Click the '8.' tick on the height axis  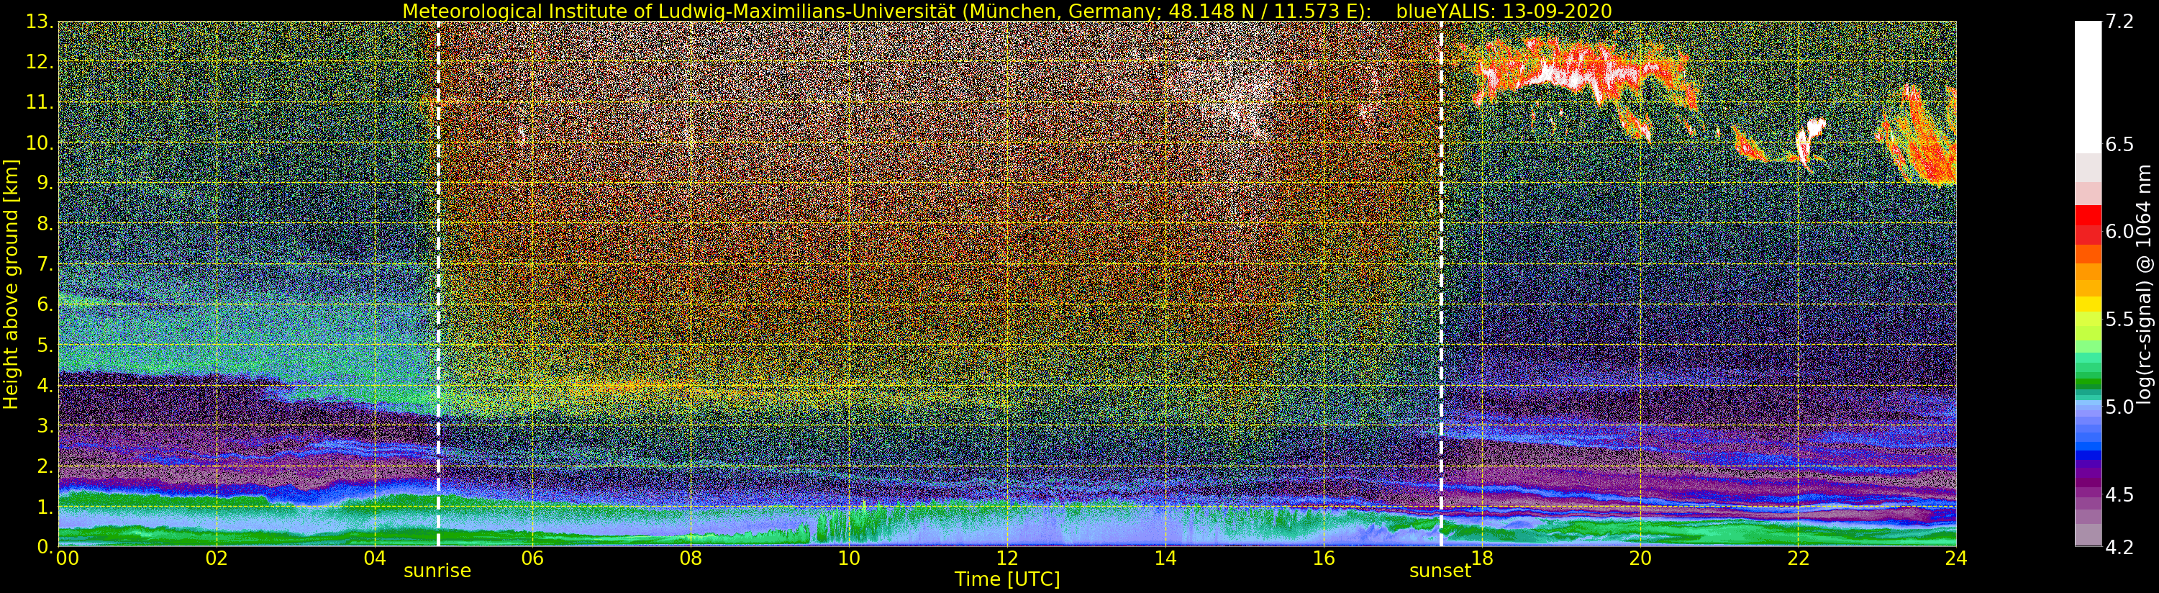[45, 224]
